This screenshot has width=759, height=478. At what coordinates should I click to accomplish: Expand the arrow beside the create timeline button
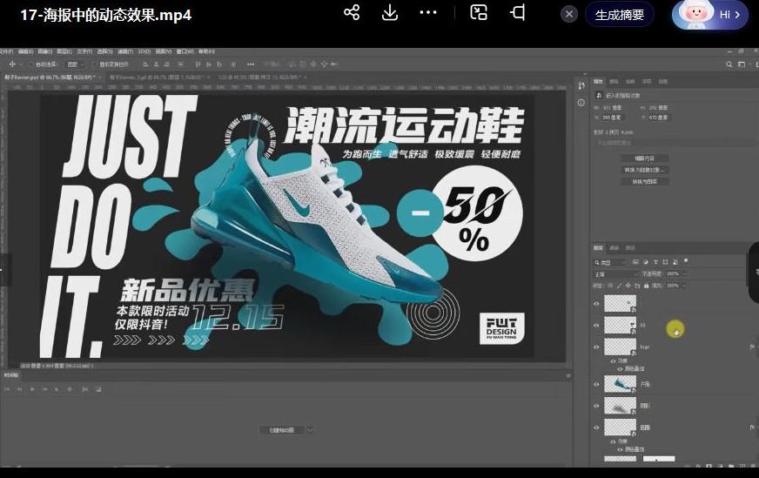pos(311,430)
